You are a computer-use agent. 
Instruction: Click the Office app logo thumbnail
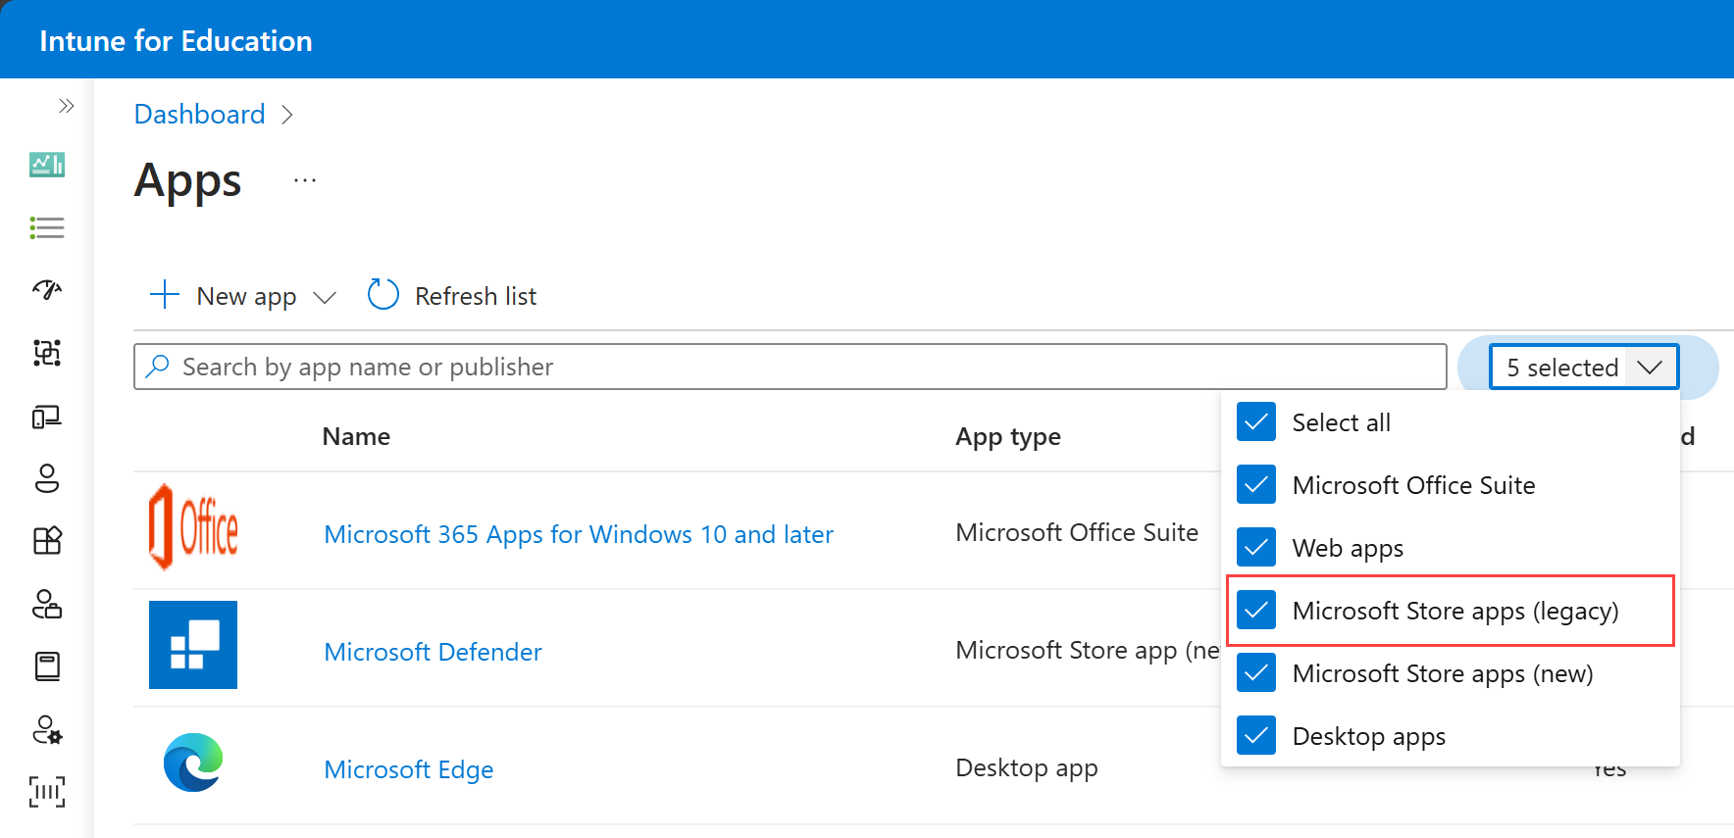[193, 527]
